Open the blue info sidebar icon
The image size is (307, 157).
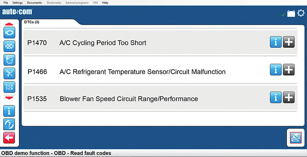tap(9, 111)
